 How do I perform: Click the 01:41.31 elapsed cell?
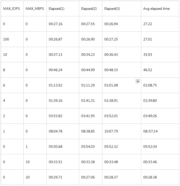coord(88,101)
